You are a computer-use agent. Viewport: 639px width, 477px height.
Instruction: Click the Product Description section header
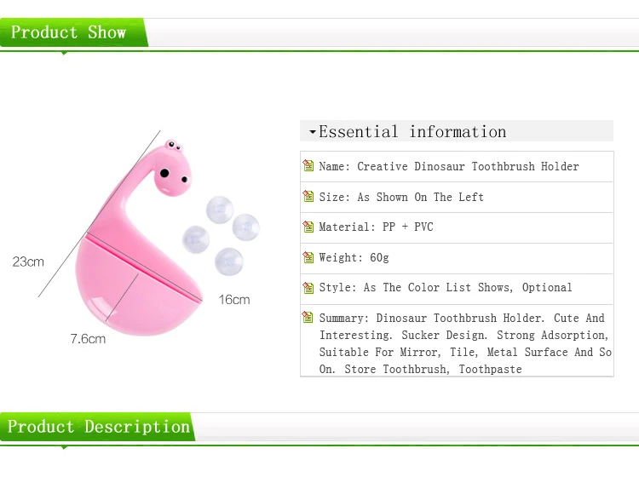(99, 427)
